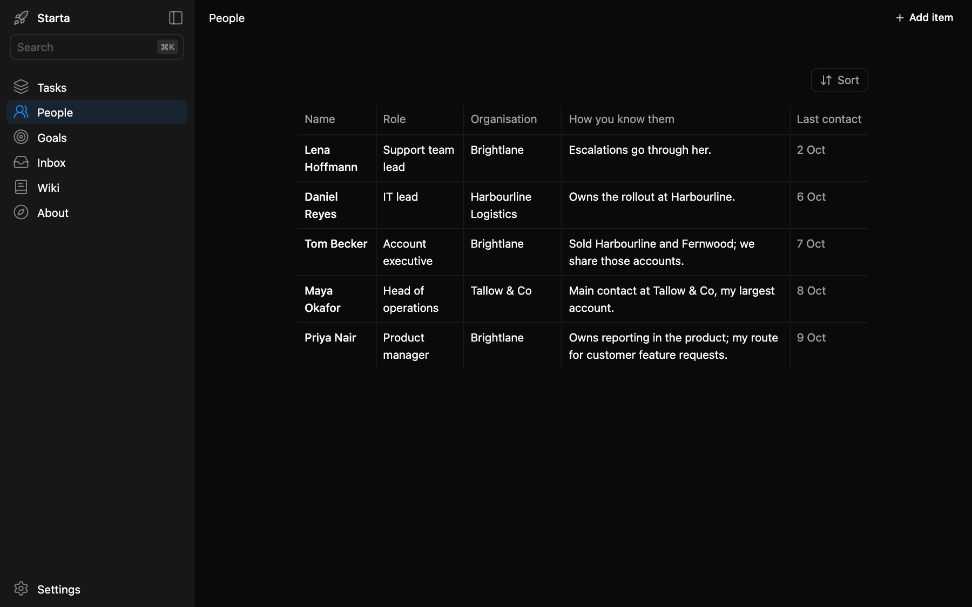Select Priya Nair in the table
The image size is (972, 607).
pos(330,338)
